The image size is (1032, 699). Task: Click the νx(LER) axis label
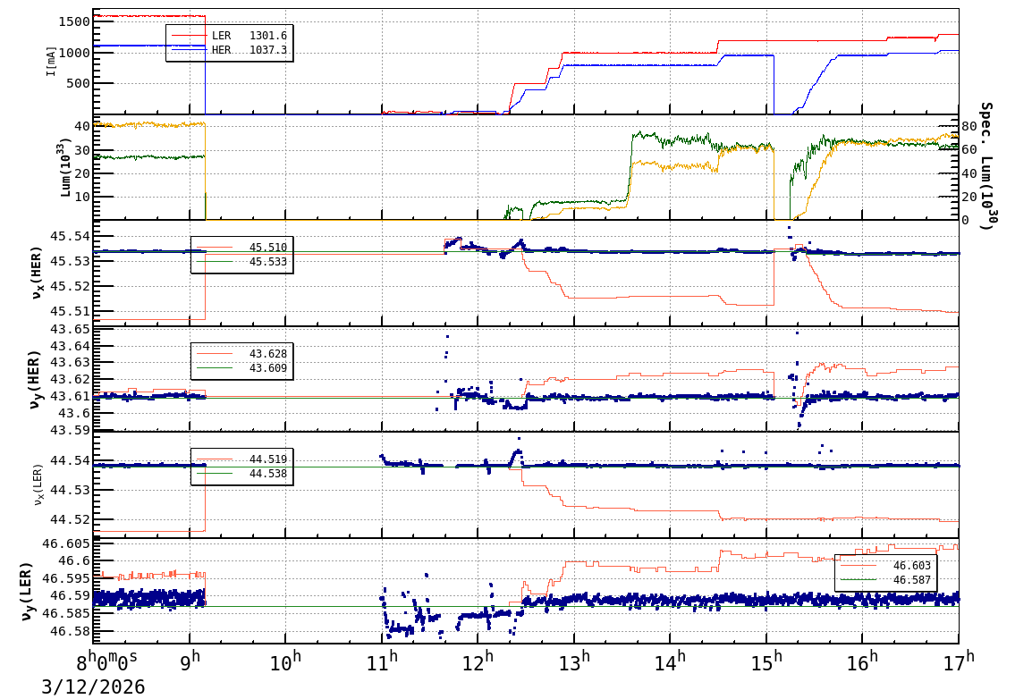coord(38,485)
